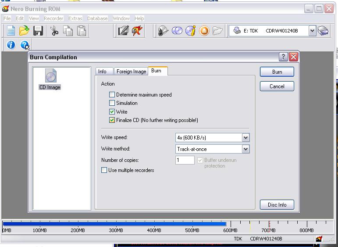Expand the recorder selection dropdown arrow
The width and height of the screenshot is (338, 247).
pyautogui.click(x=312, y=31)
